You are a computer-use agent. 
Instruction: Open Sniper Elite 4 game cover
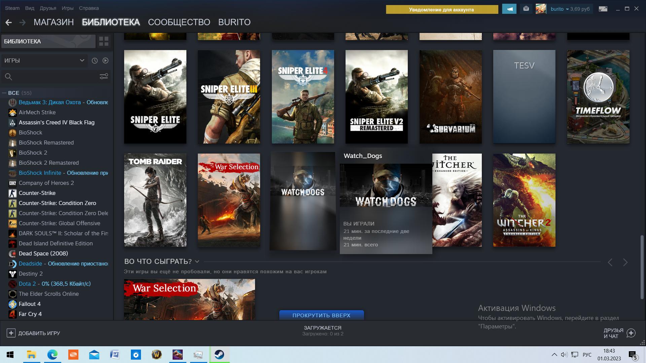click(x=303, y=97)
